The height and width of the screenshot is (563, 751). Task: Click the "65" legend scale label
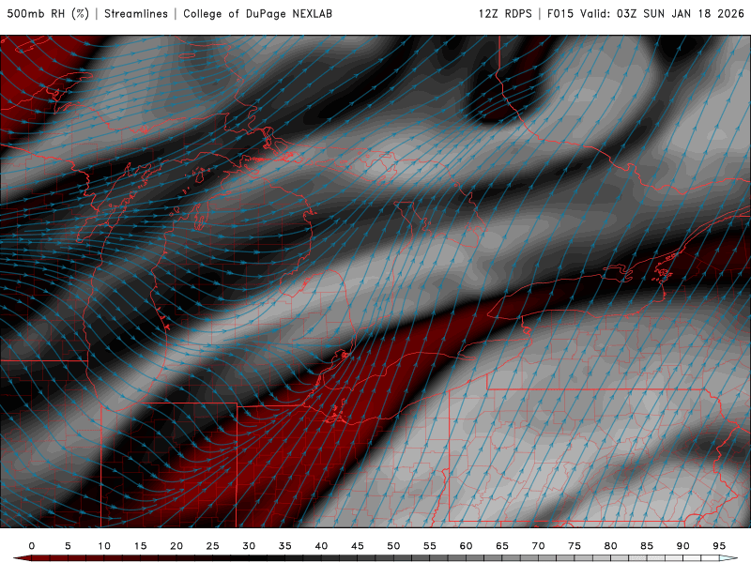(502, 546)
